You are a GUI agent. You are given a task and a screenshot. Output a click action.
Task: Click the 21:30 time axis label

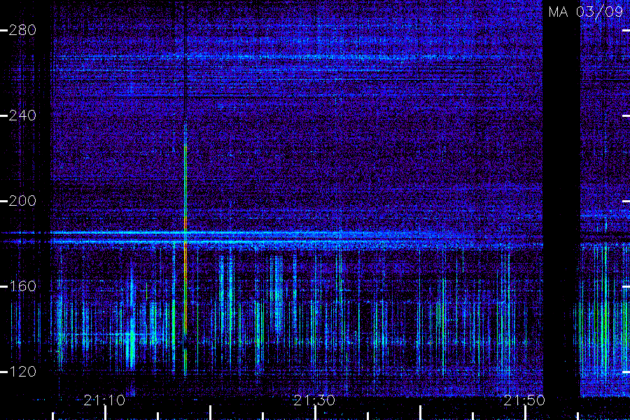[314, 400]
